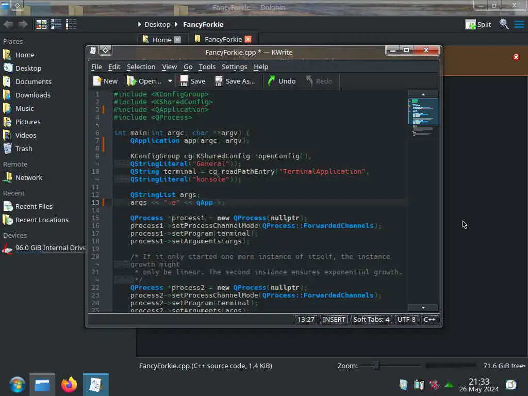Undo the last edit
528x396 pixels.
[x=282, y=81]
